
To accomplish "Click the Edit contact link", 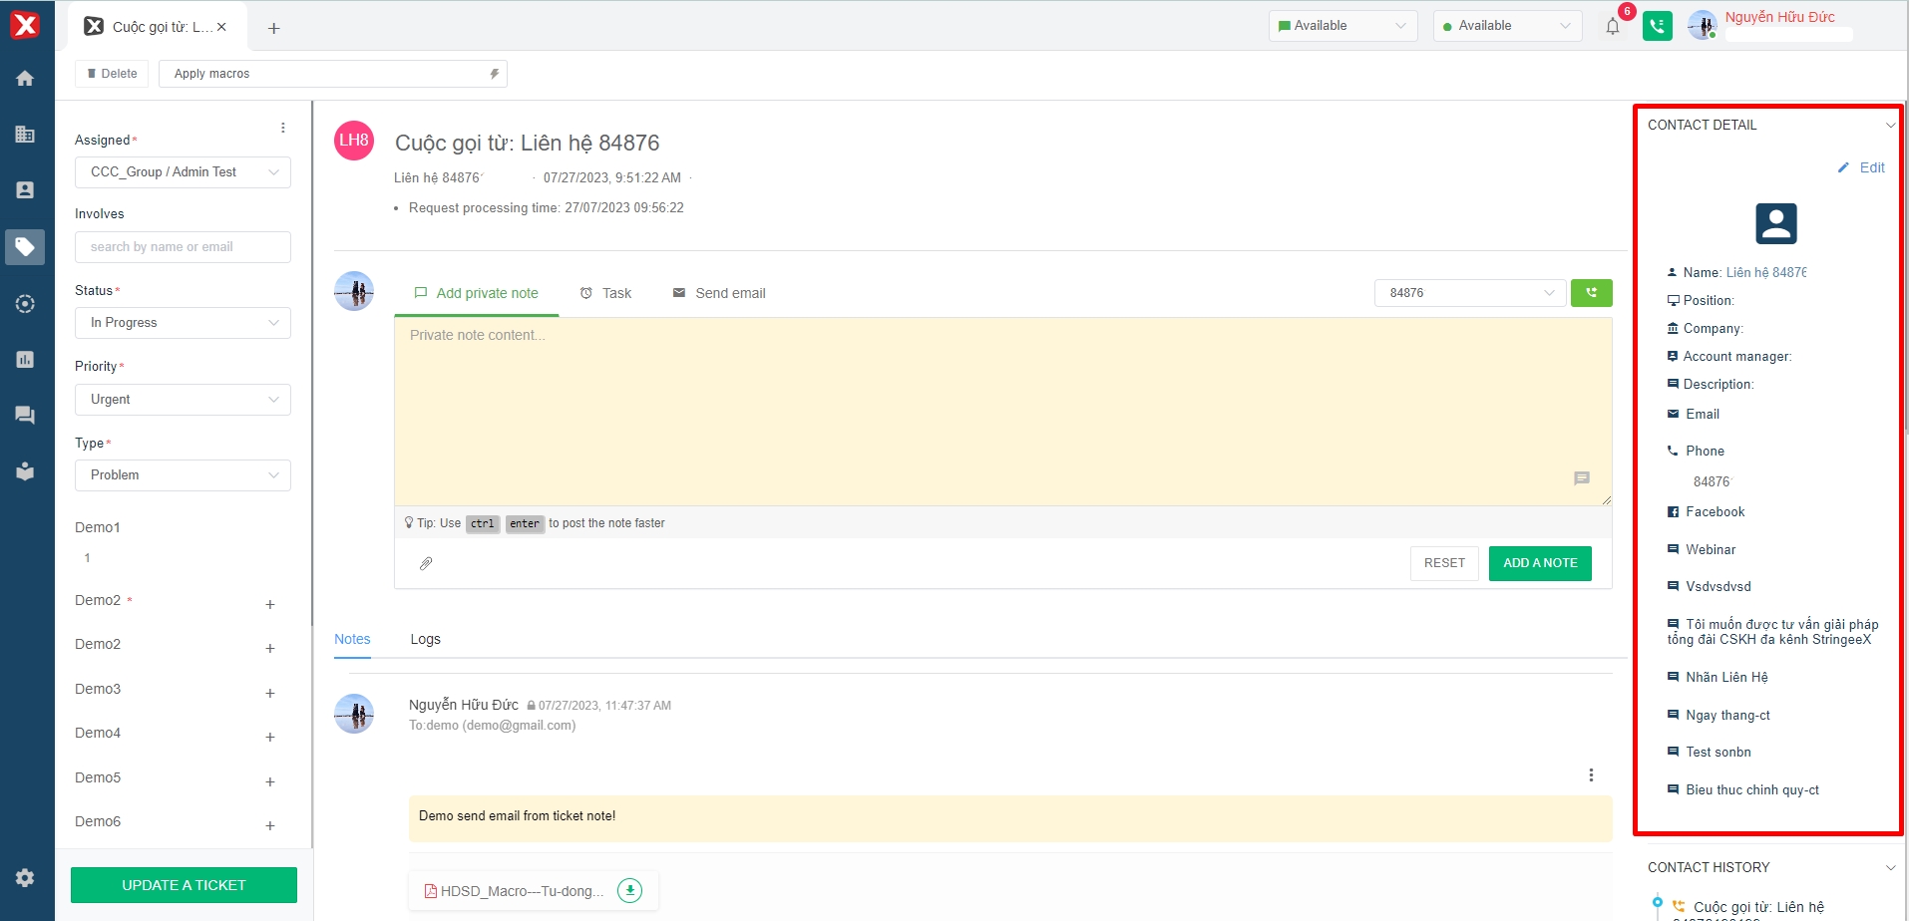I will tap(1862, 167).
